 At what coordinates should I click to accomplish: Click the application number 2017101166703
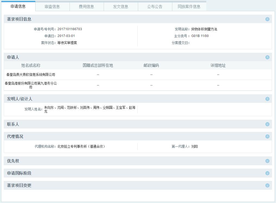tap(69, 29)
